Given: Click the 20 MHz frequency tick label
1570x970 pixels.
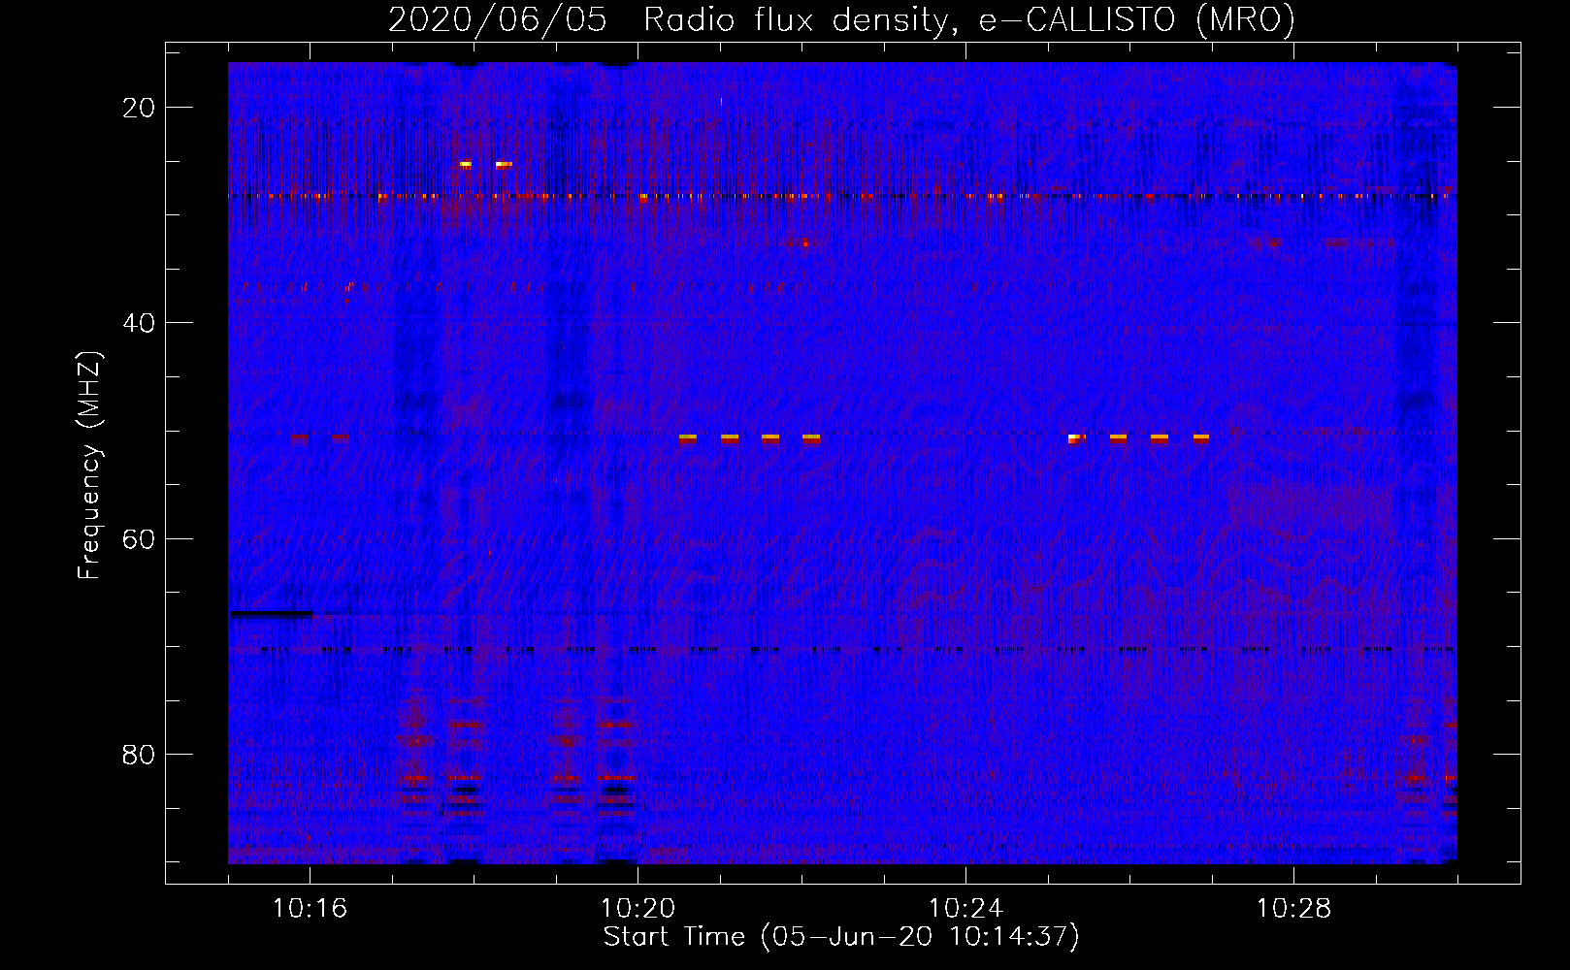Looking at the screenshot, I should 139,108.
